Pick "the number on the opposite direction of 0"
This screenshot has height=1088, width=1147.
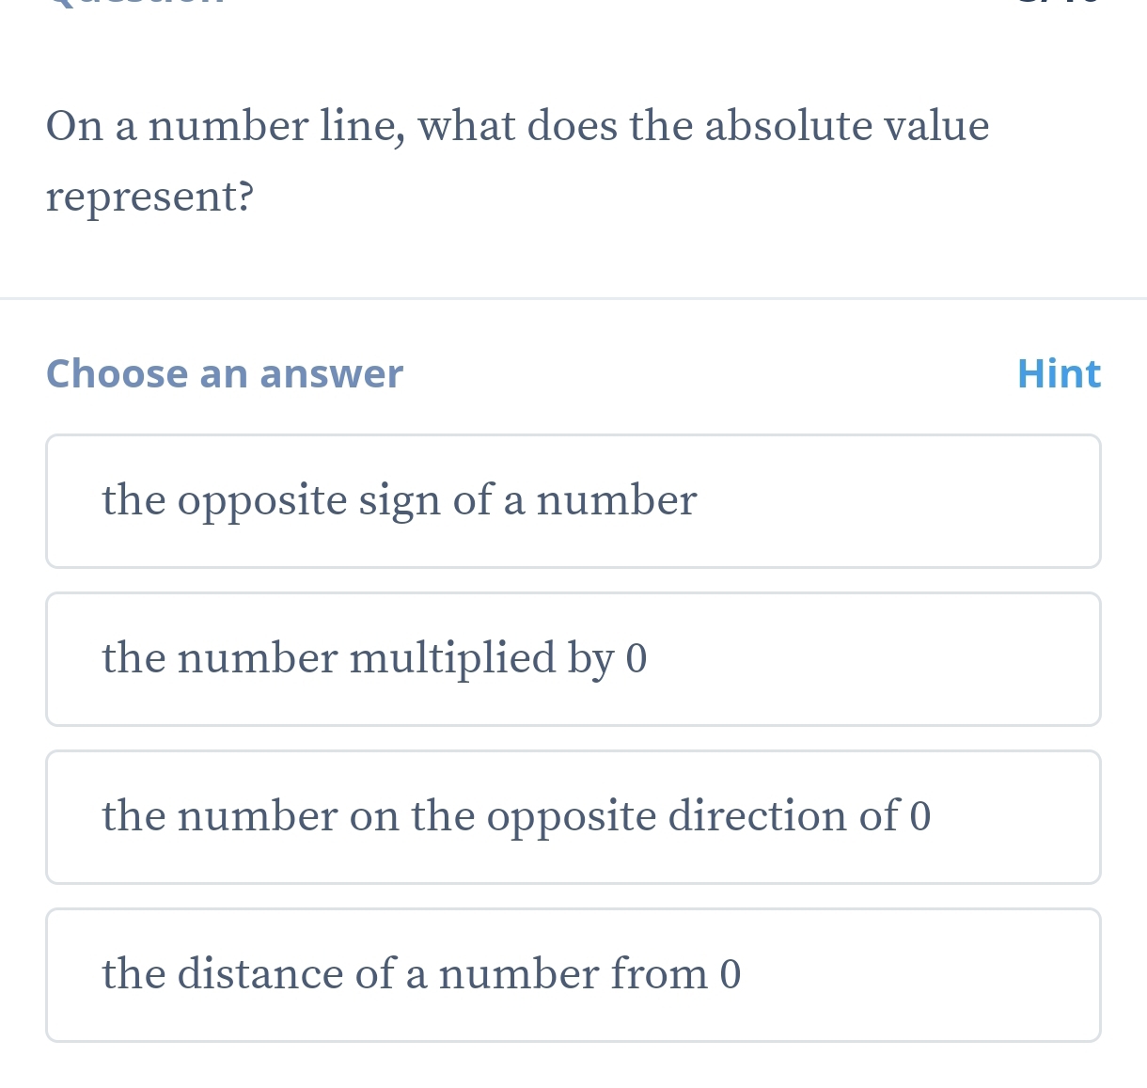[573, 817]
